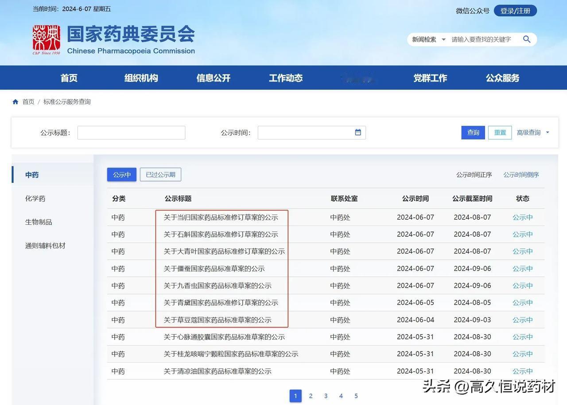The width and height of the screenshot is (567, 405).
Task: Go to page 5 of results
Action: (356, 396)
